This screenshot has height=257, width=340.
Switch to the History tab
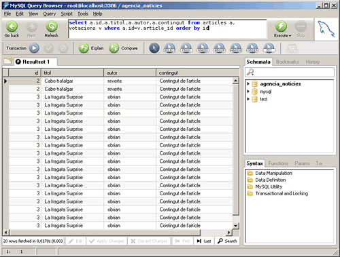point(313,62)
